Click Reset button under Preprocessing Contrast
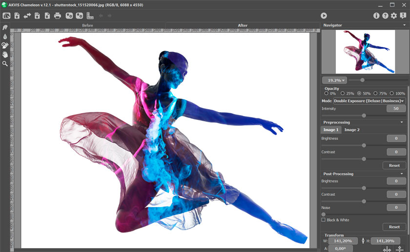Viewport: 410px width, 252px height. 394,165
